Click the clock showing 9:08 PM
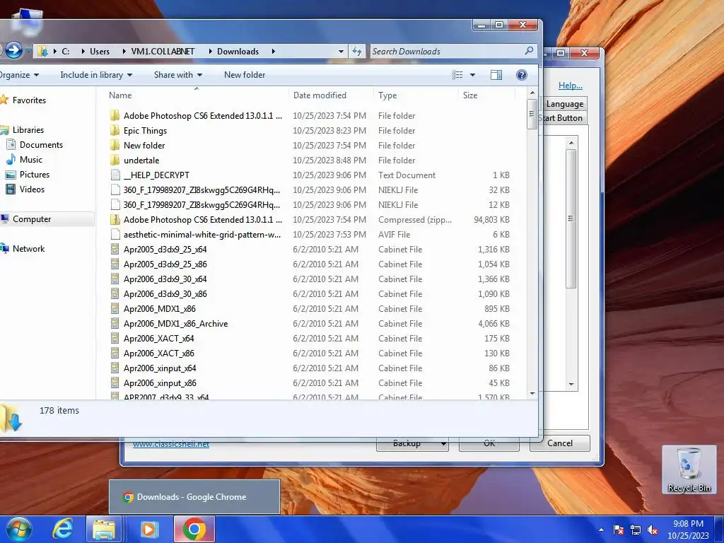Screen dimensions: 724x543 coord(688,524)
